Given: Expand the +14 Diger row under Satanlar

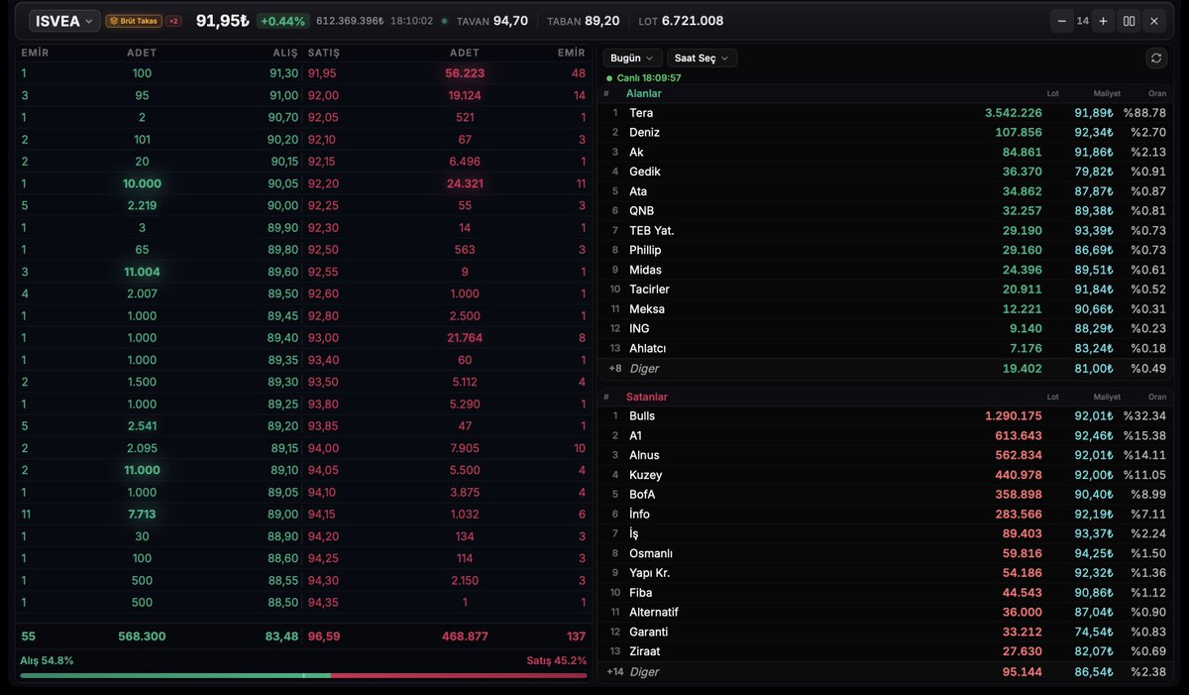Looking at the screenshot, I should tap(887, 672).
